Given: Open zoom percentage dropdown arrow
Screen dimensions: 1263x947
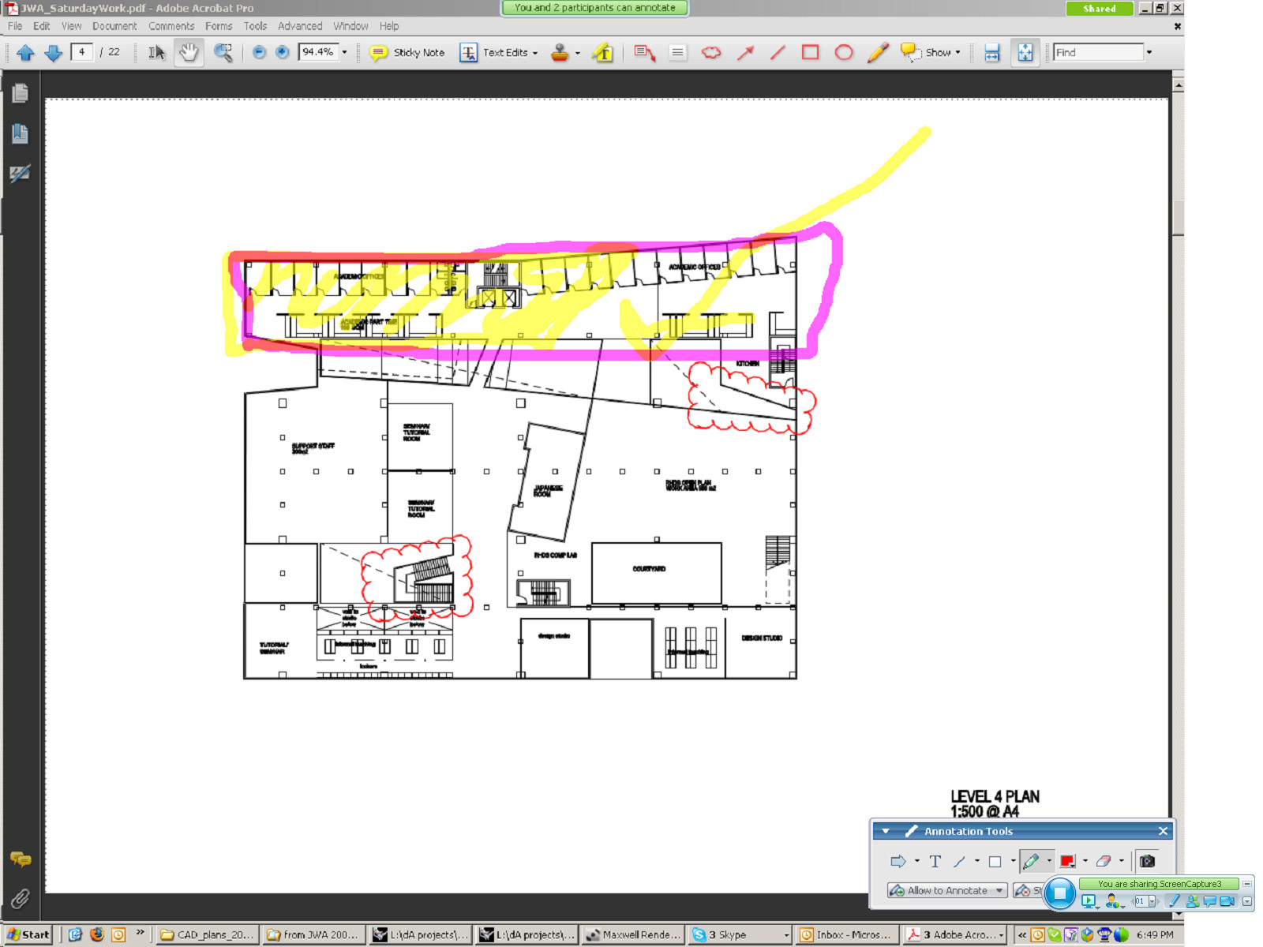Looking at the screenshot, I should (344, 52).
